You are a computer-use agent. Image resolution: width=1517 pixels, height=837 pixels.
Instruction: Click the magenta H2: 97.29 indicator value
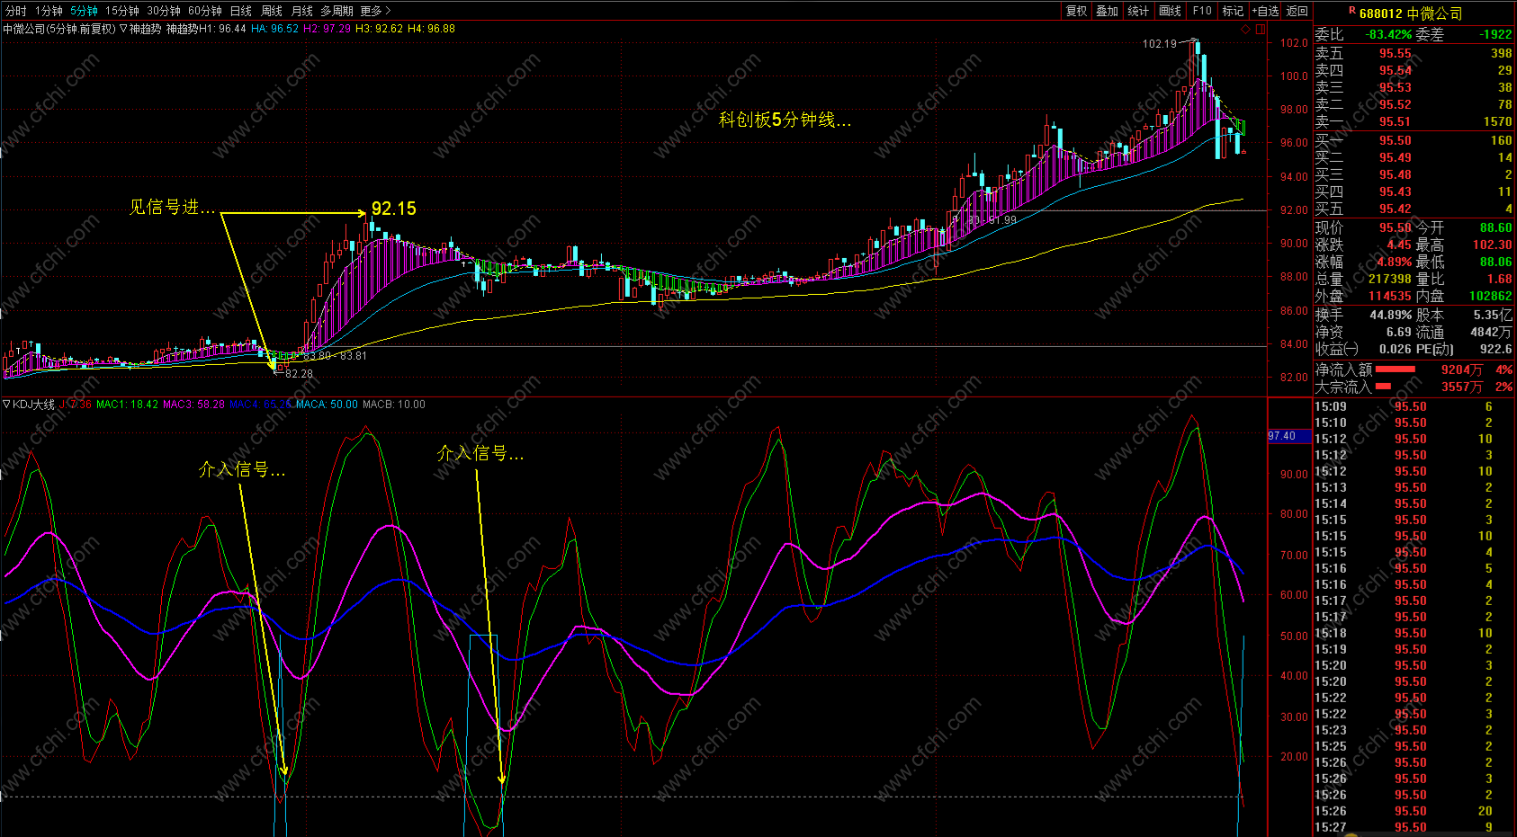point(328,29)
